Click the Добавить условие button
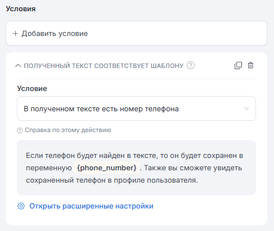Image resolution: width=274 pixels, height=231 pixels. (x=136, y=33)
